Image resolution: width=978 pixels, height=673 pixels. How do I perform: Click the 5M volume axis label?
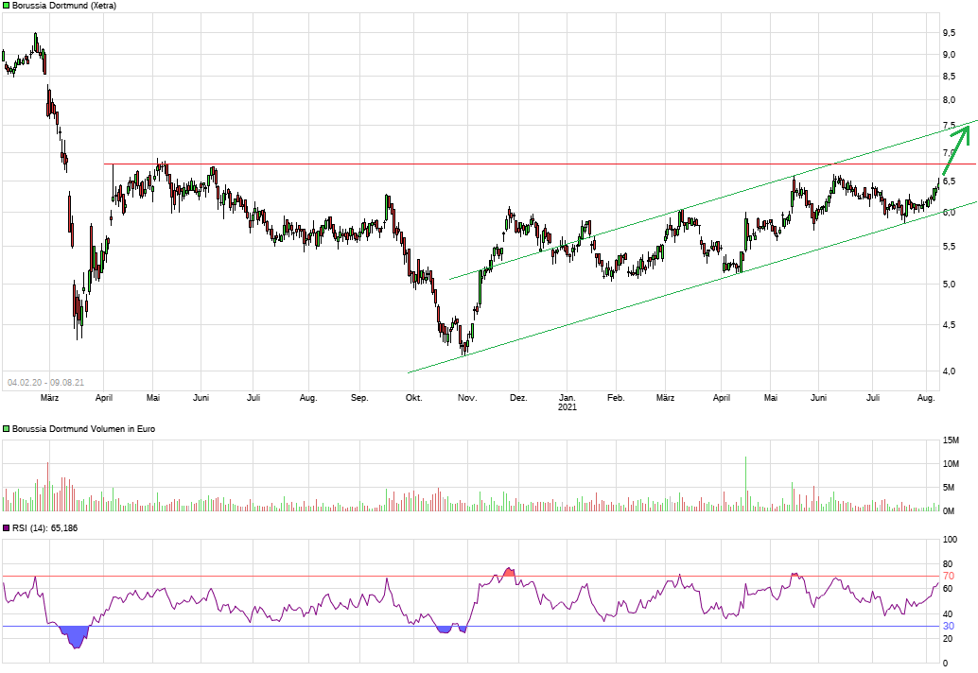point(951,488)
